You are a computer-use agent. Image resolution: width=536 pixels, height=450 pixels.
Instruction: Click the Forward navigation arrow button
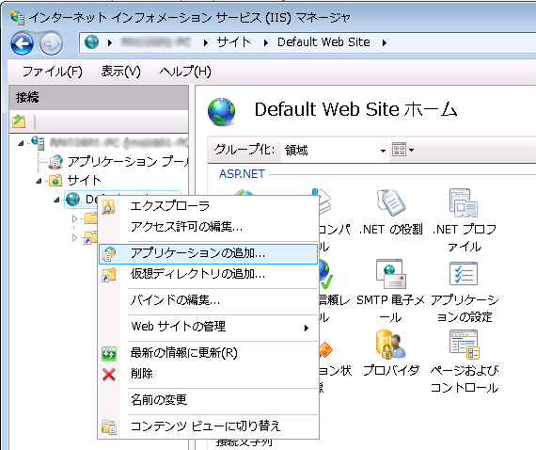coord(51,43)
